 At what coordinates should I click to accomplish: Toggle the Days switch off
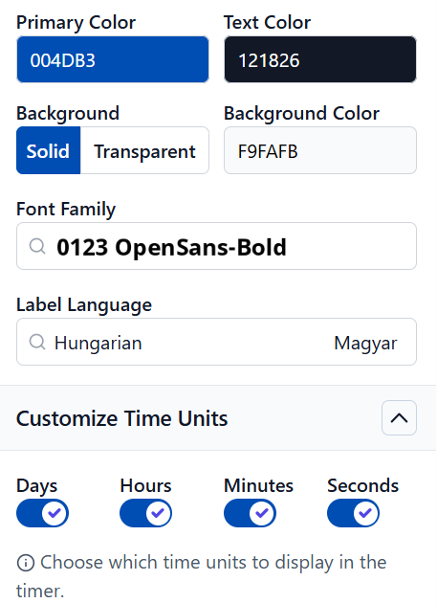42,513
